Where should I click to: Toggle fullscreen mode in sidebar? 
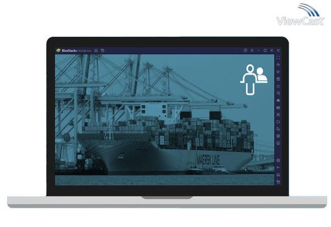pyautogui.click(x=278, y=58)
